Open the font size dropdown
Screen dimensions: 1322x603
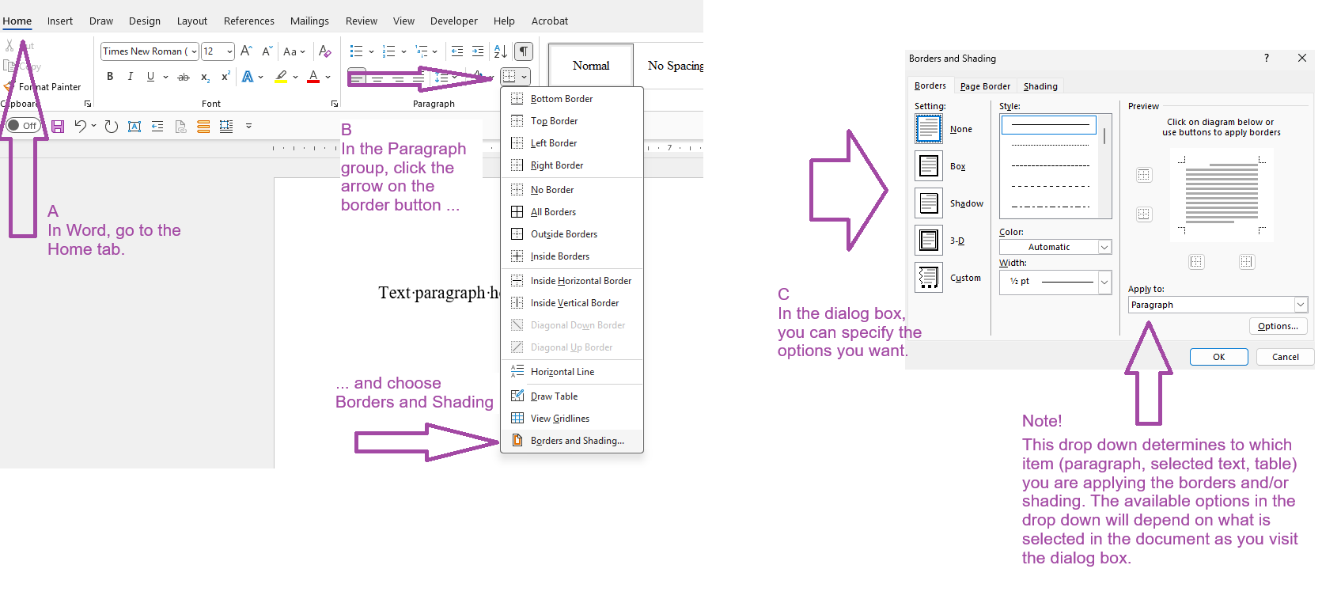[x=229, y=51]
